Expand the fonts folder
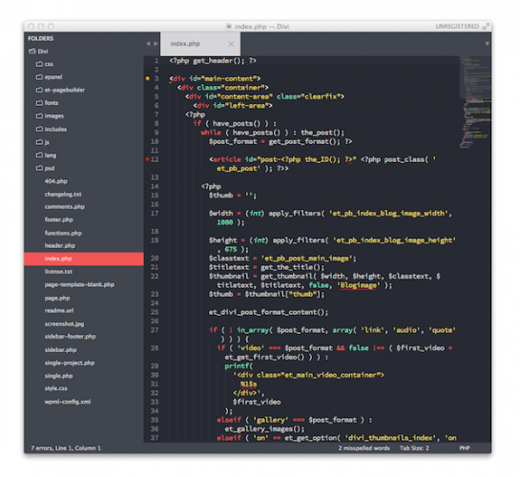This screenshot has height=477, width=520. [x=47, y=103]
